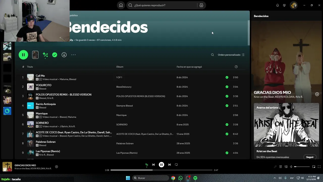Open album link '1 OF 1'
The image size is (323, 182).
coord(119,77)
